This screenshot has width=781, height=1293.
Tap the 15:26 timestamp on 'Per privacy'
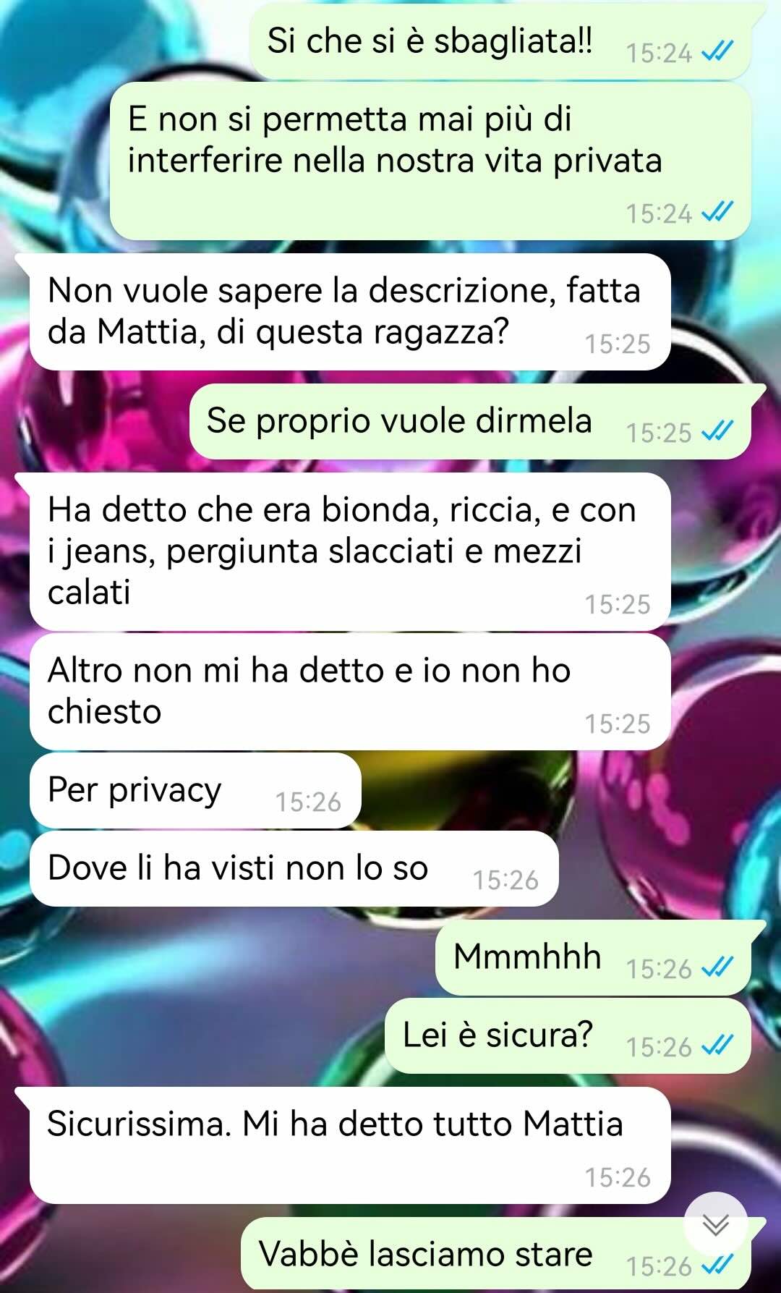click(308, 802)
